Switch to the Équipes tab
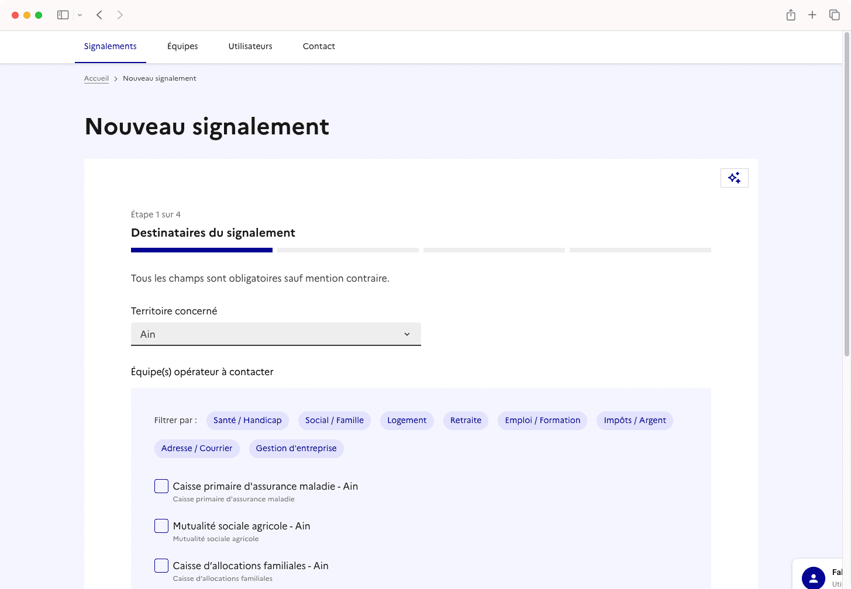 182,46
